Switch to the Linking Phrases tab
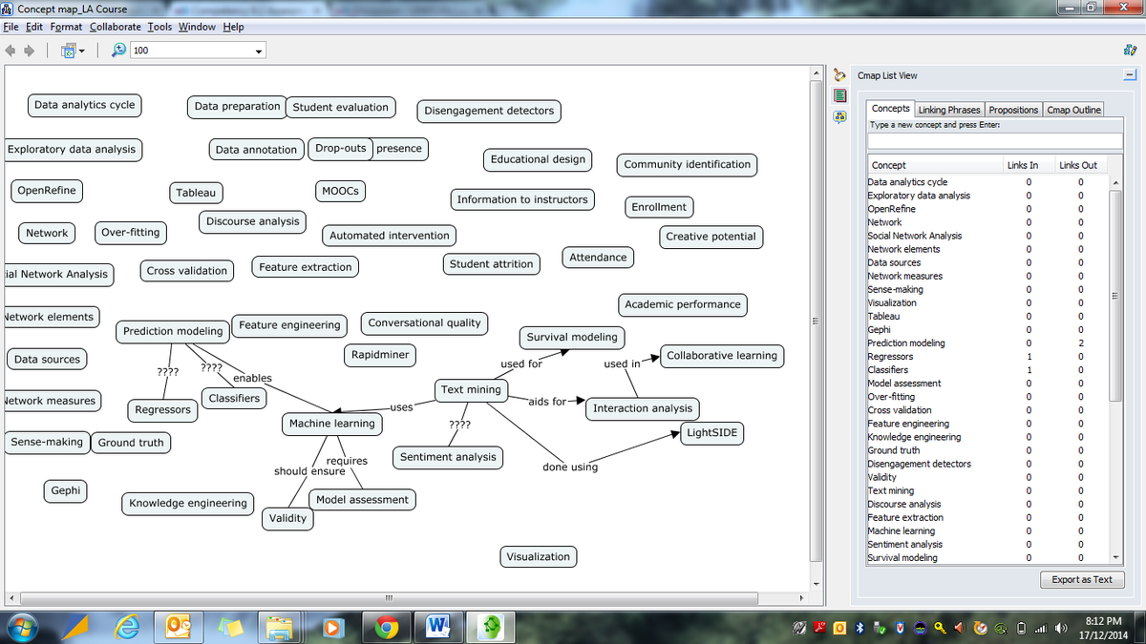This screenshot has width=1146, height=644. [x=949, y=110]
